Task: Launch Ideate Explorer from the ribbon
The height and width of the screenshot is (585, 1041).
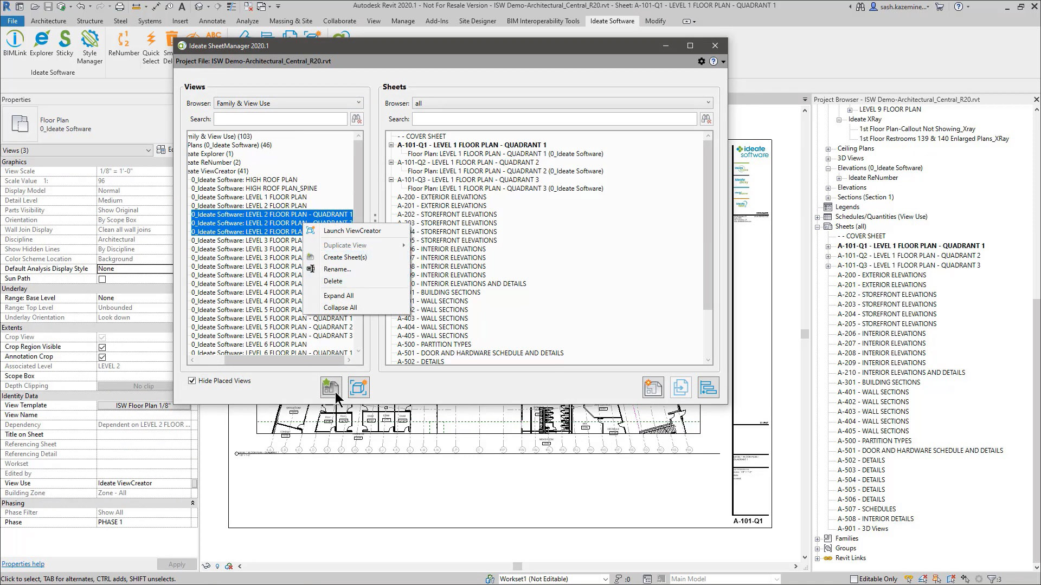Action: (41, 43)
